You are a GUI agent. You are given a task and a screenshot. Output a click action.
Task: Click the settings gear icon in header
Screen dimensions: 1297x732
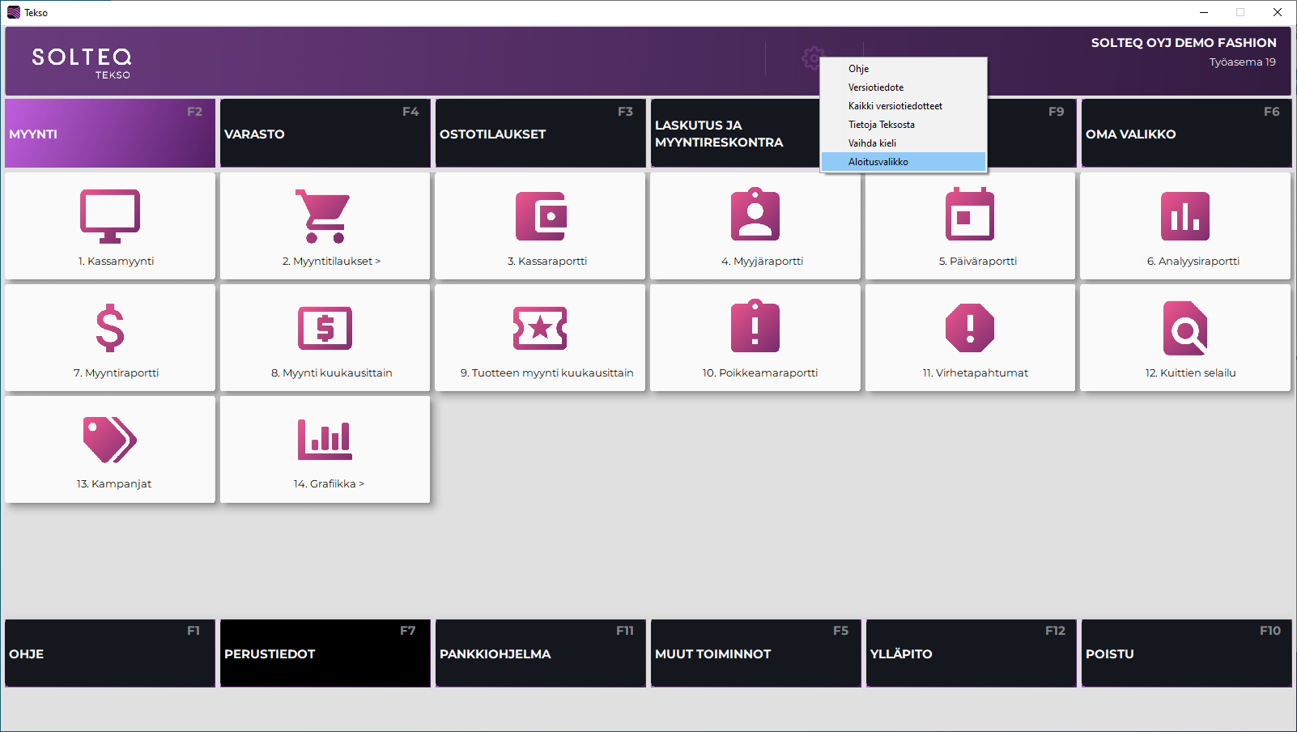(812, 58)
